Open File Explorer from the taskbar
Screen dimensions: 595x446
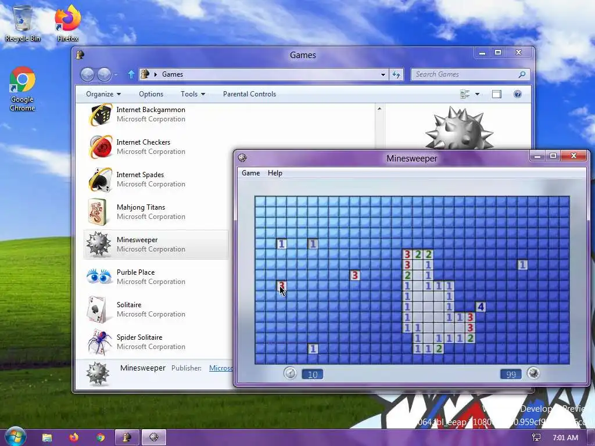click(x=47, y=438)
